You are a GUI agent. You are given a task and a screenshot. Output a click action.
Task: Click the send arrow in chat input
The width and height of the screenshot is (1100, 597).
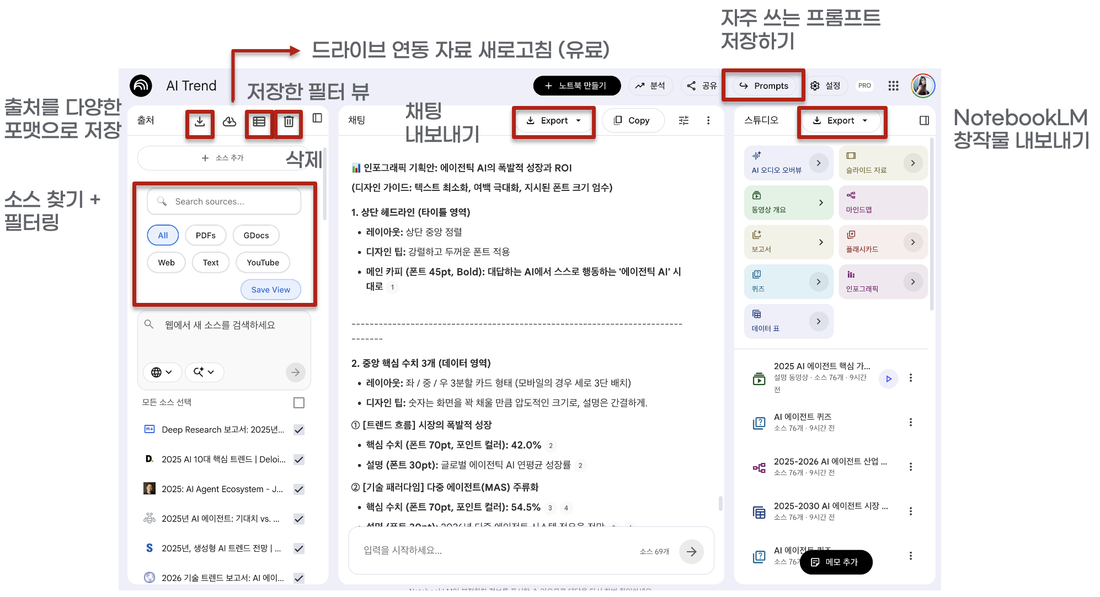tap(691, 551)
